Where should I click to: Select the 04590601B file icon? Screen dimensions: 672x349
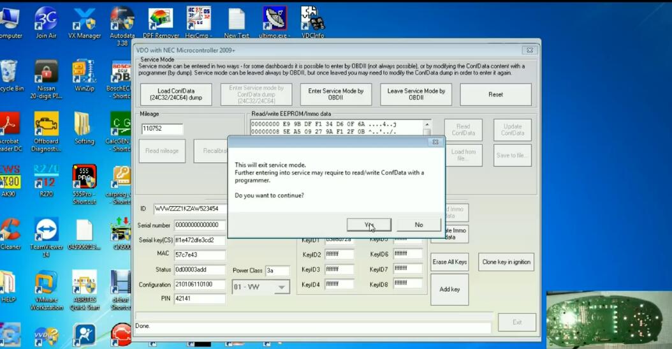coord(84,235)
